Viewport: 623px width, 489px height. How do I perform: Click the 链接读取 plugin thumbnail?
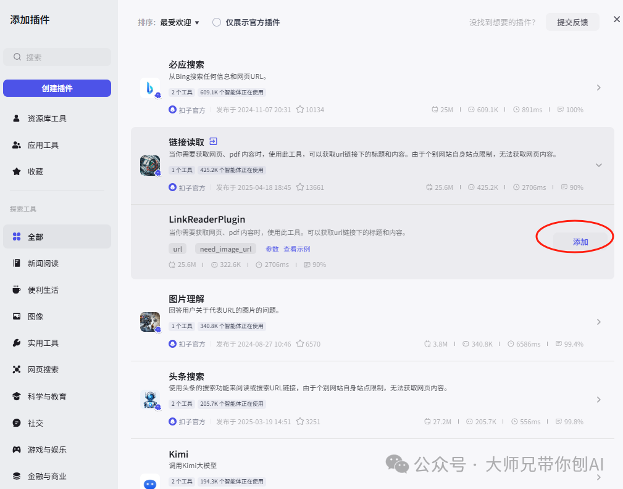150,165
